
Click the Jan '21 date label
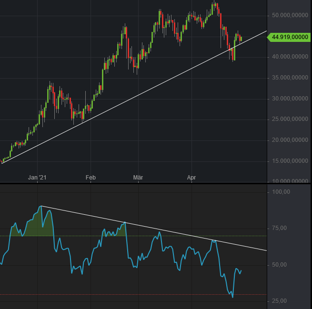point(37,178)
